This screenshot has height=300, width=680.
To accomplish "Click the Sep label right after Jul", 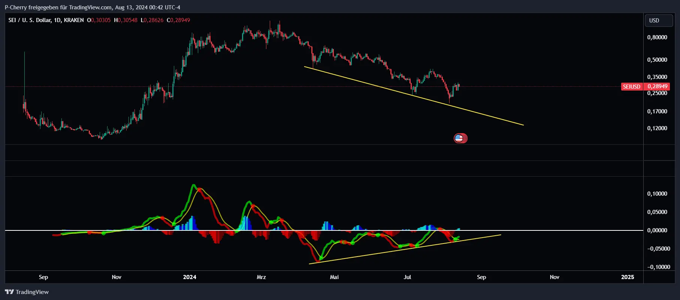I will (x=481, y=277).
